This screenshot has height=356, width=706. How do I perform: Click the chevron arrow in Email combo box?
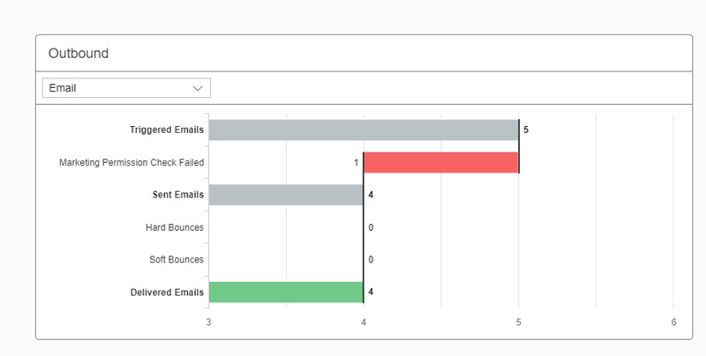pyautogui.click(x=199, y=88)
